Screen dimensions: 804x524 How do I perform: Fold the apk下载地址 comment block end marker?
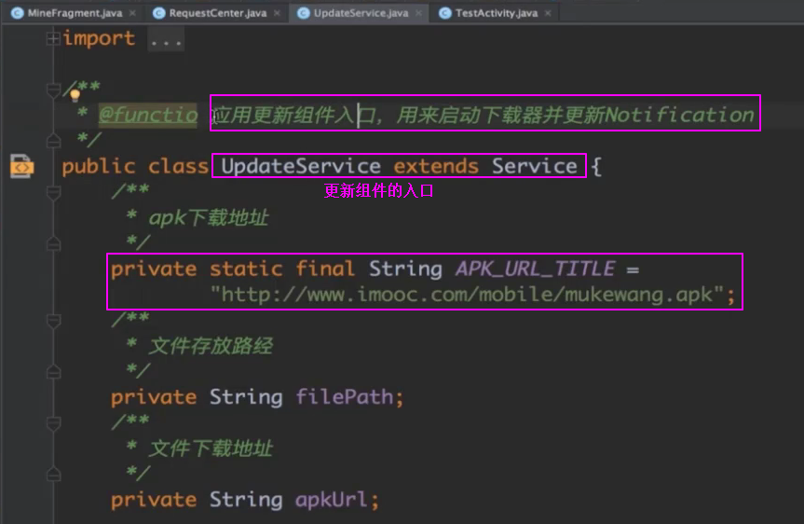(53, 243)
